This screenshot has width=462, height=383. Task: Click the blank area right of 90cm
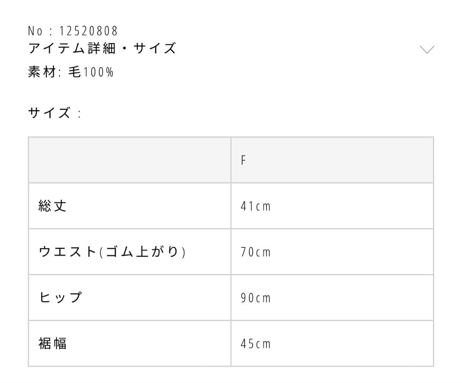(351, 298)
